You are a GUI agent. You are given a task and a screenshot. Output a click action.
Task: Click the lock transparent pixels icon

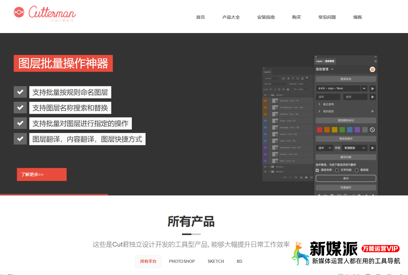271,89
